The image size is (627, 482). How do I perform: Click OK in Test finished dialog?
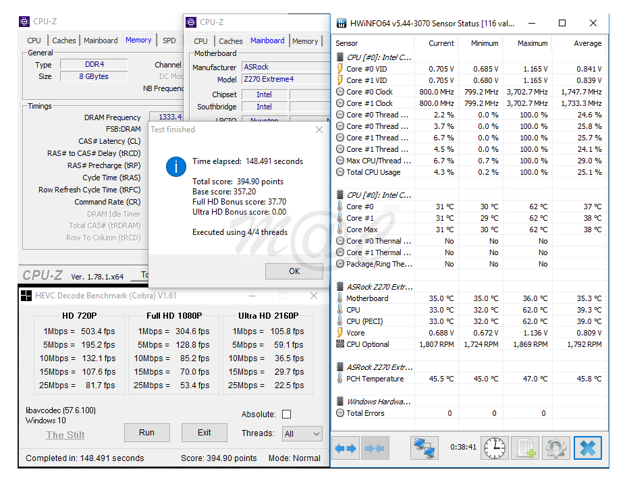pyautogui.click(x=294, y=271)
